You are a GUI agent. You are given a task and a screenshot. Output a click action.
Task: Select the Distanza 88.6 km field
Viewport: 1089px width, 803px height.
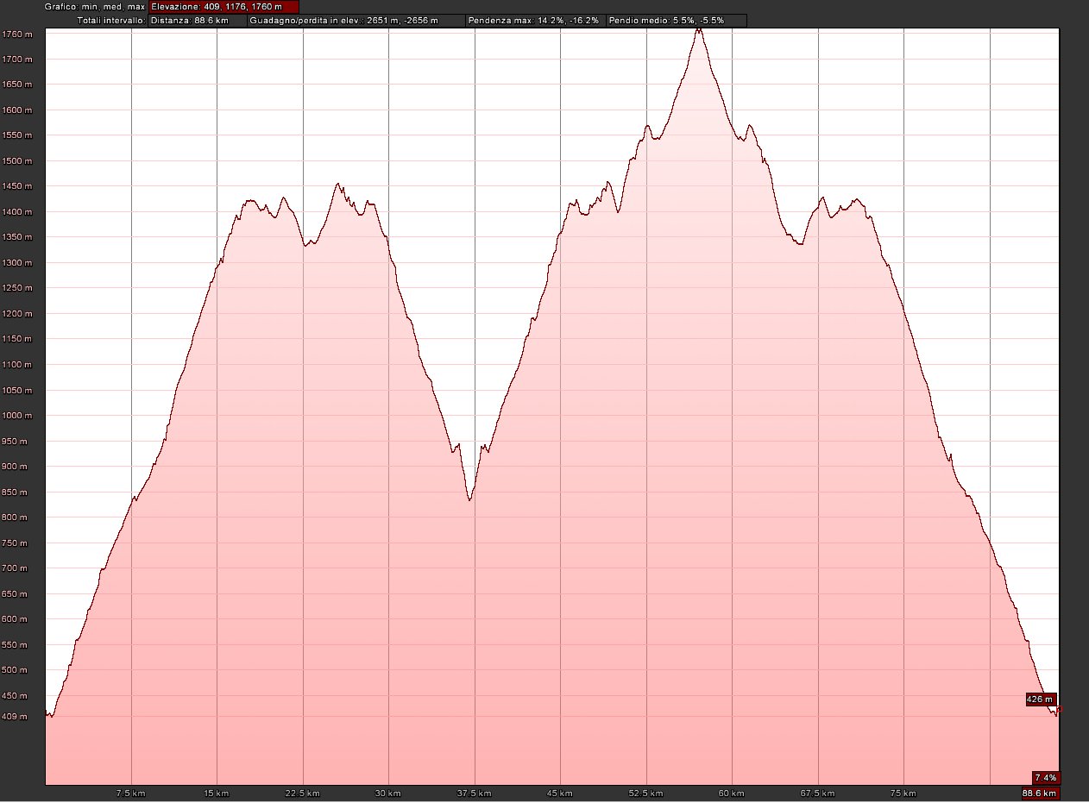[x=197, y=20]
